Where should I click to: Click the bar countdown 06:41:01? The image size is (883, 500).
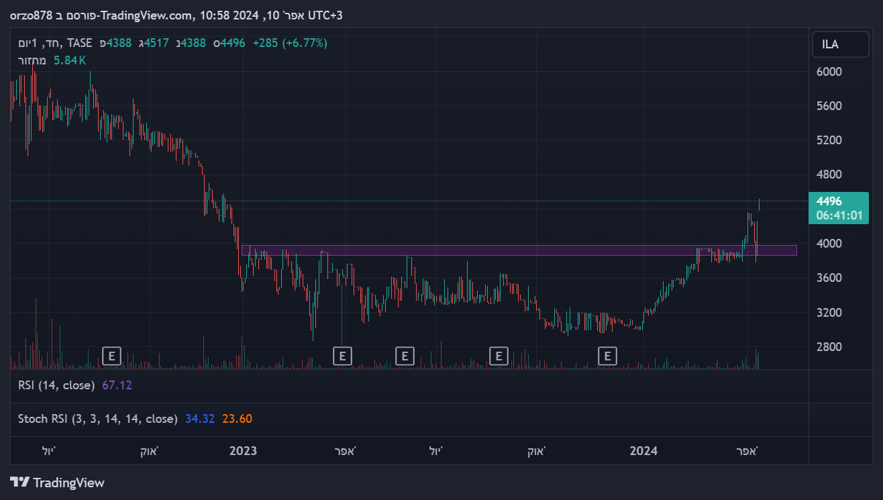pos(839,215)
